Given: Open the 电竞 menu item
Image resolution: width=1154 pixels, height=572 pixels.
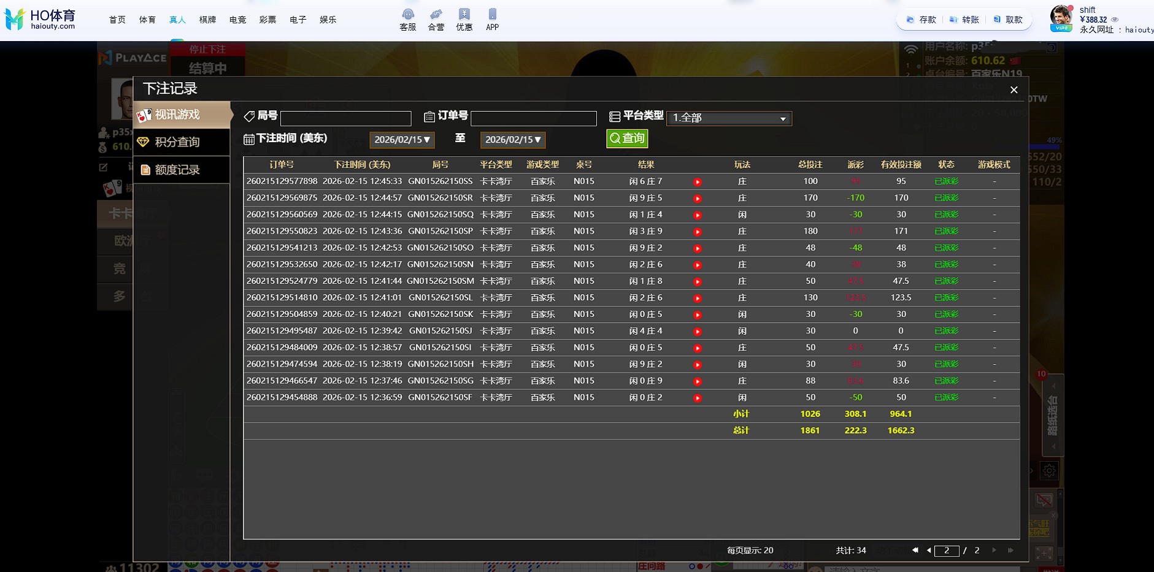Looking at the screenshot, I should 237,20.
